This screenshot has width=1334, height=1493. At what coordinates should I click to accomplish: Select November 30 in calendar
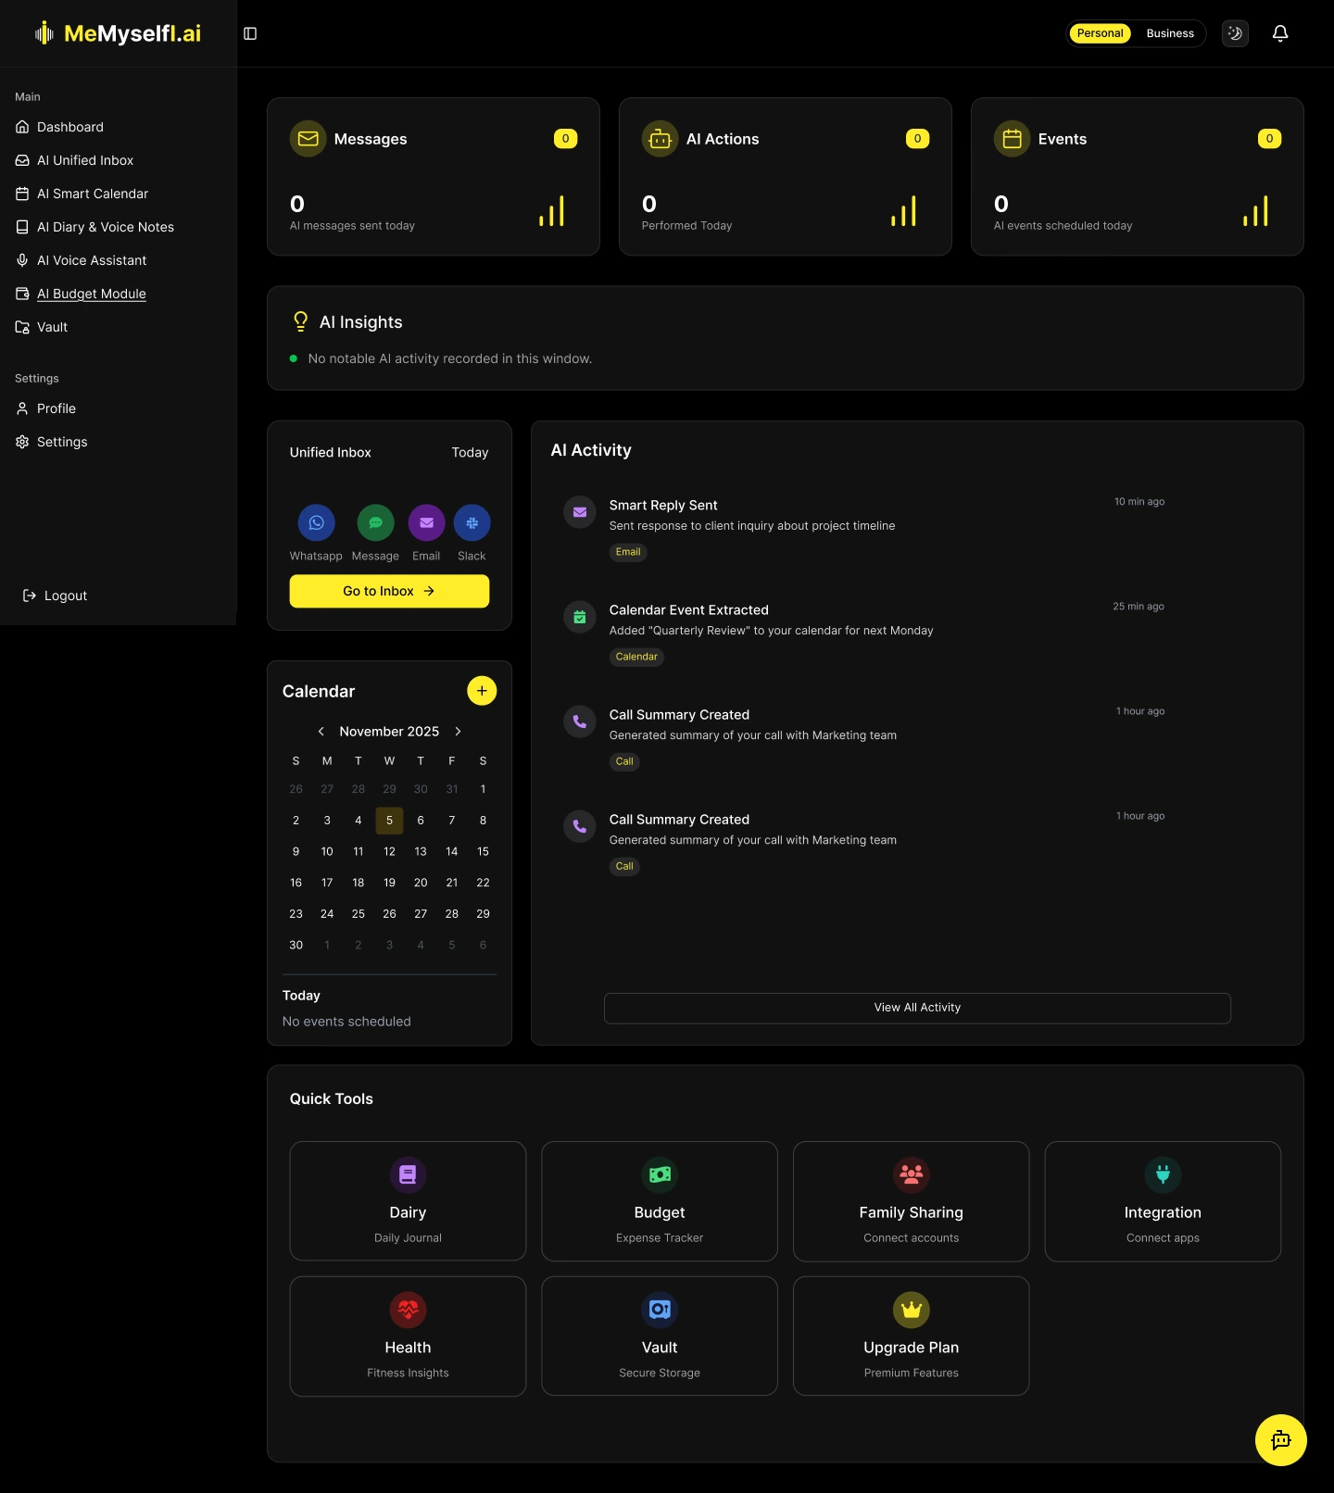[x=296, y=945]
